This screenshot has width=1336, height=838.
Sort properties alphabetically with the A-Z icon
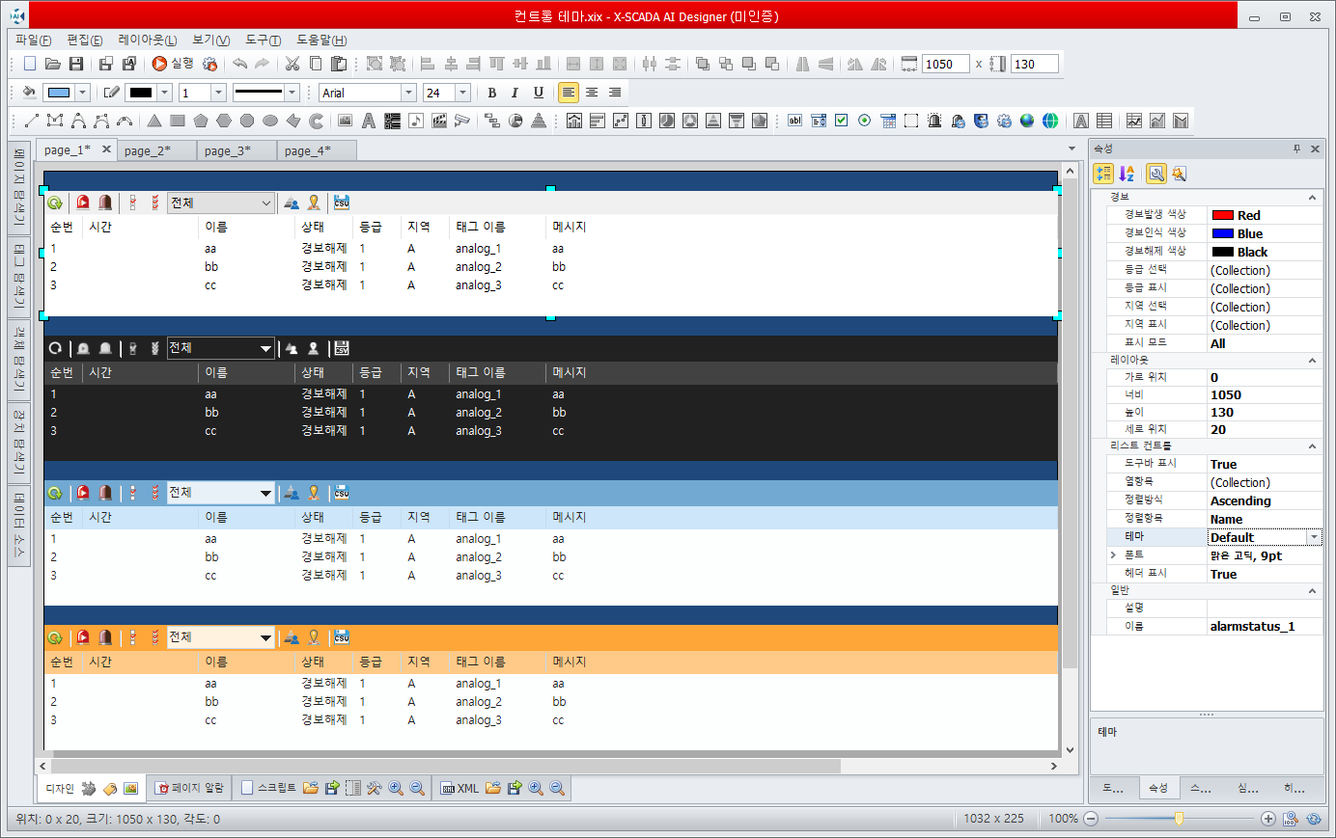pos(1127,174)
